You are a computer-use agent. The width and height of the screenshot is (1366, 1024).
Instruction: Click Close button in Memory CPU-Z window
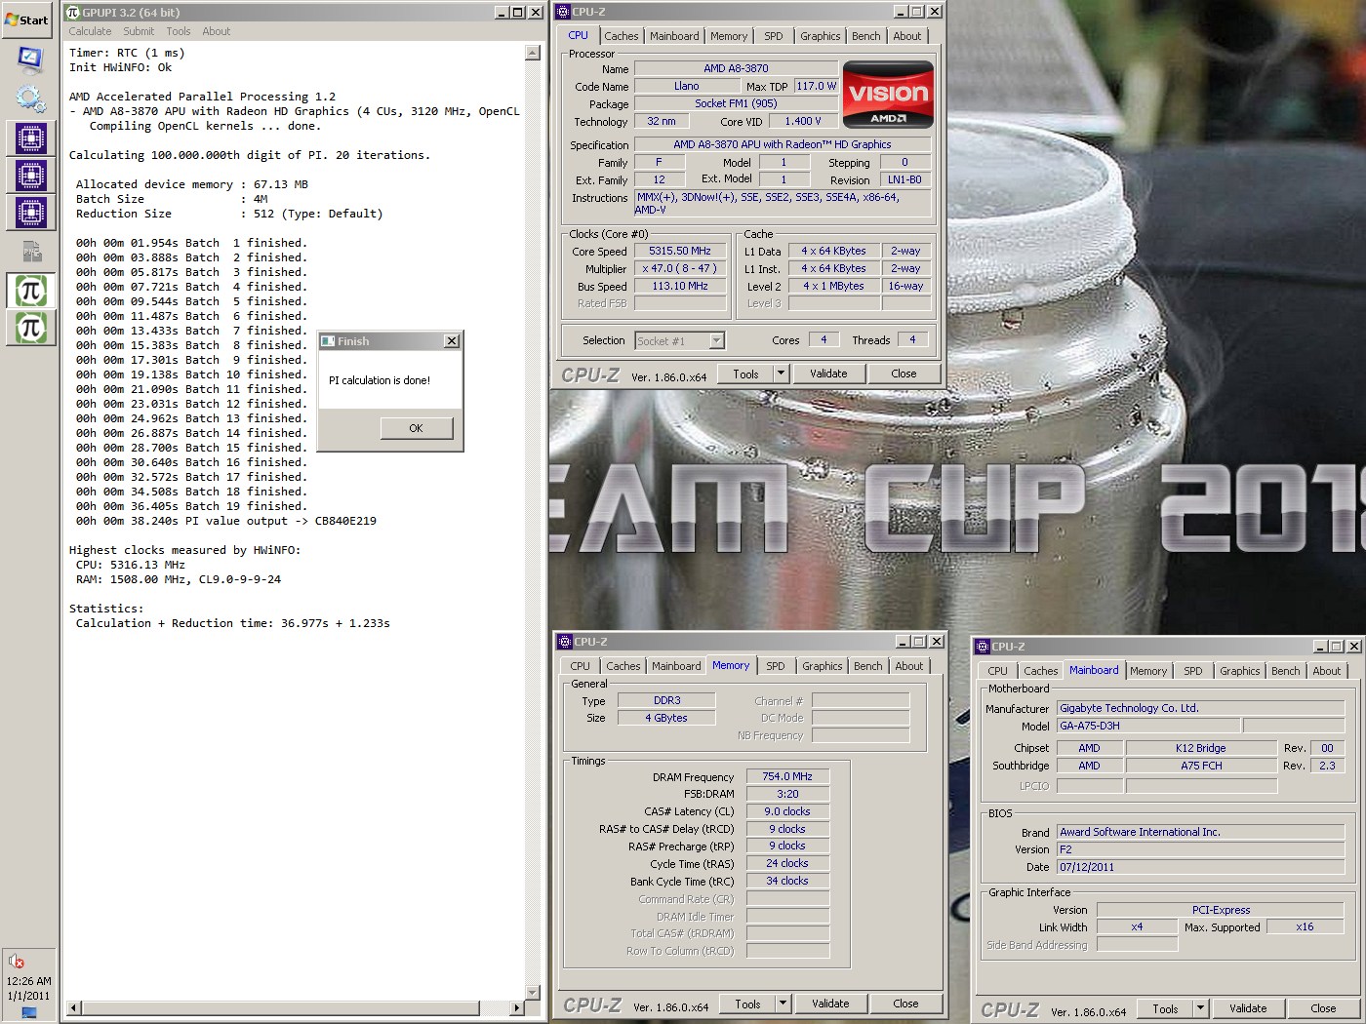[906, 1004]
